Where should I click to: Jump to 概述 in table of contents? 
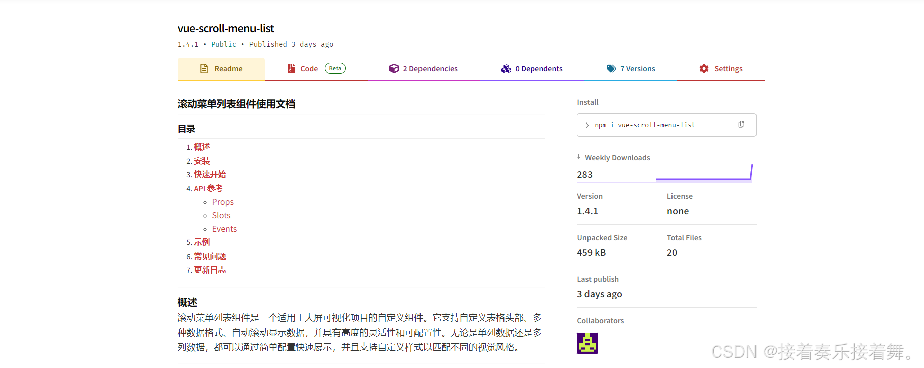click(x=202, y=147)
